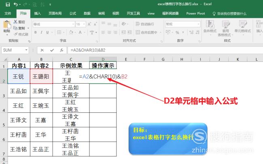Decrease cell indent
263x164 pixels.
[x=124, y=32]
